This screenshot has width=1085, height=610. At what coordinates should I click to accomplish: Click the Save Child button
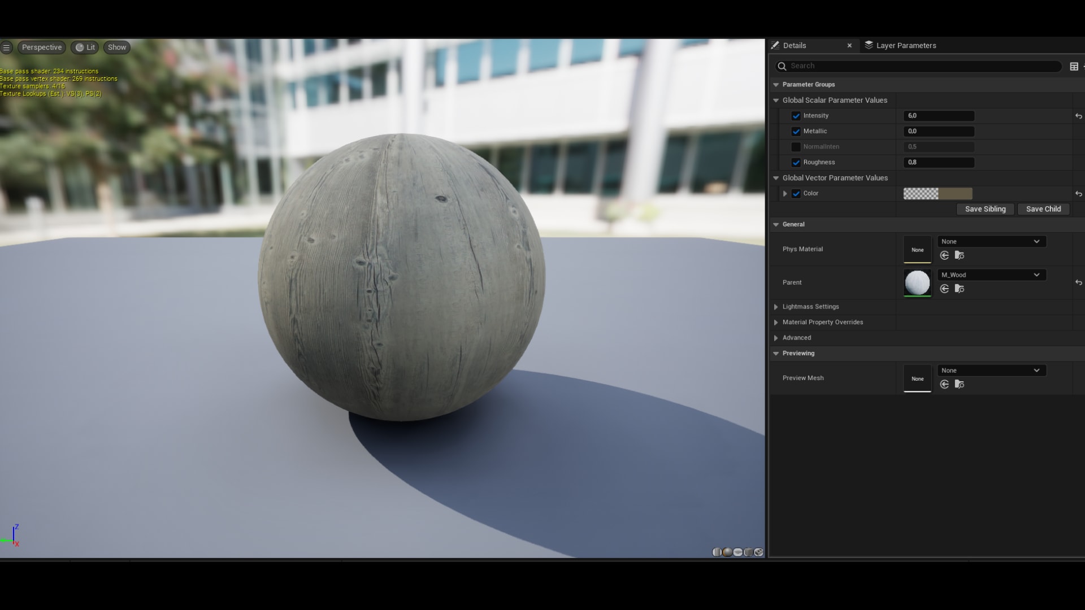(1043, 209)
